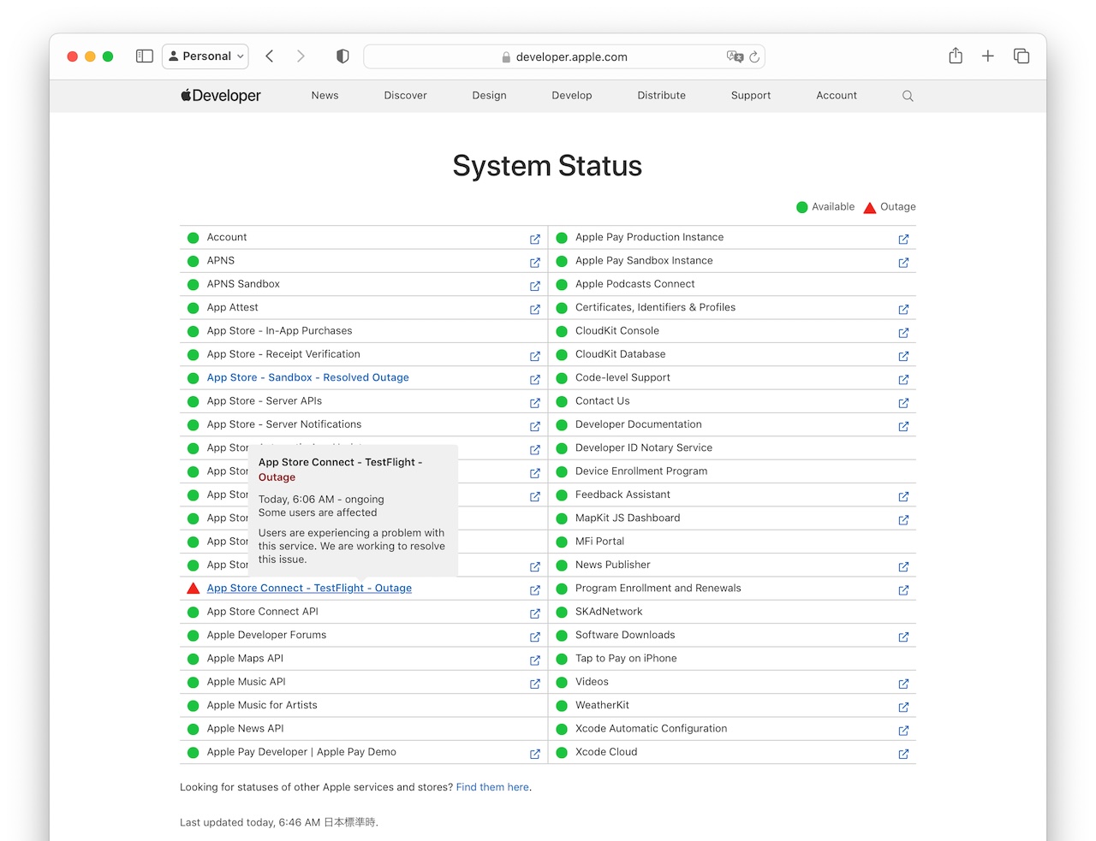Viewport: 1096px width, 841px height.
Task: Open external link for Xcode Cloud row
Action: tap(903, 754)
